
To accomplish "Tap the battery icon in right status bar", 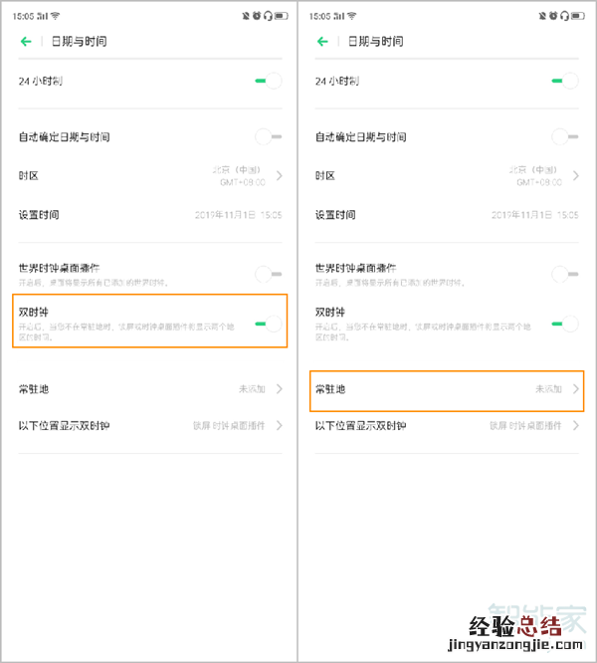I will (577, 16).
